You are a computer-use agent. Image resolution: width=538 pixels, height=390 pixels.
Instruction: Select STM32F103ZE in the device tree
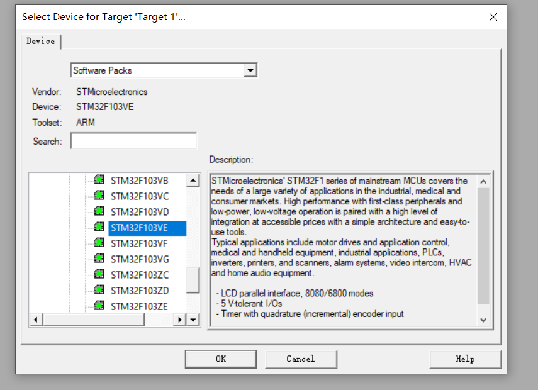point(139,306)
